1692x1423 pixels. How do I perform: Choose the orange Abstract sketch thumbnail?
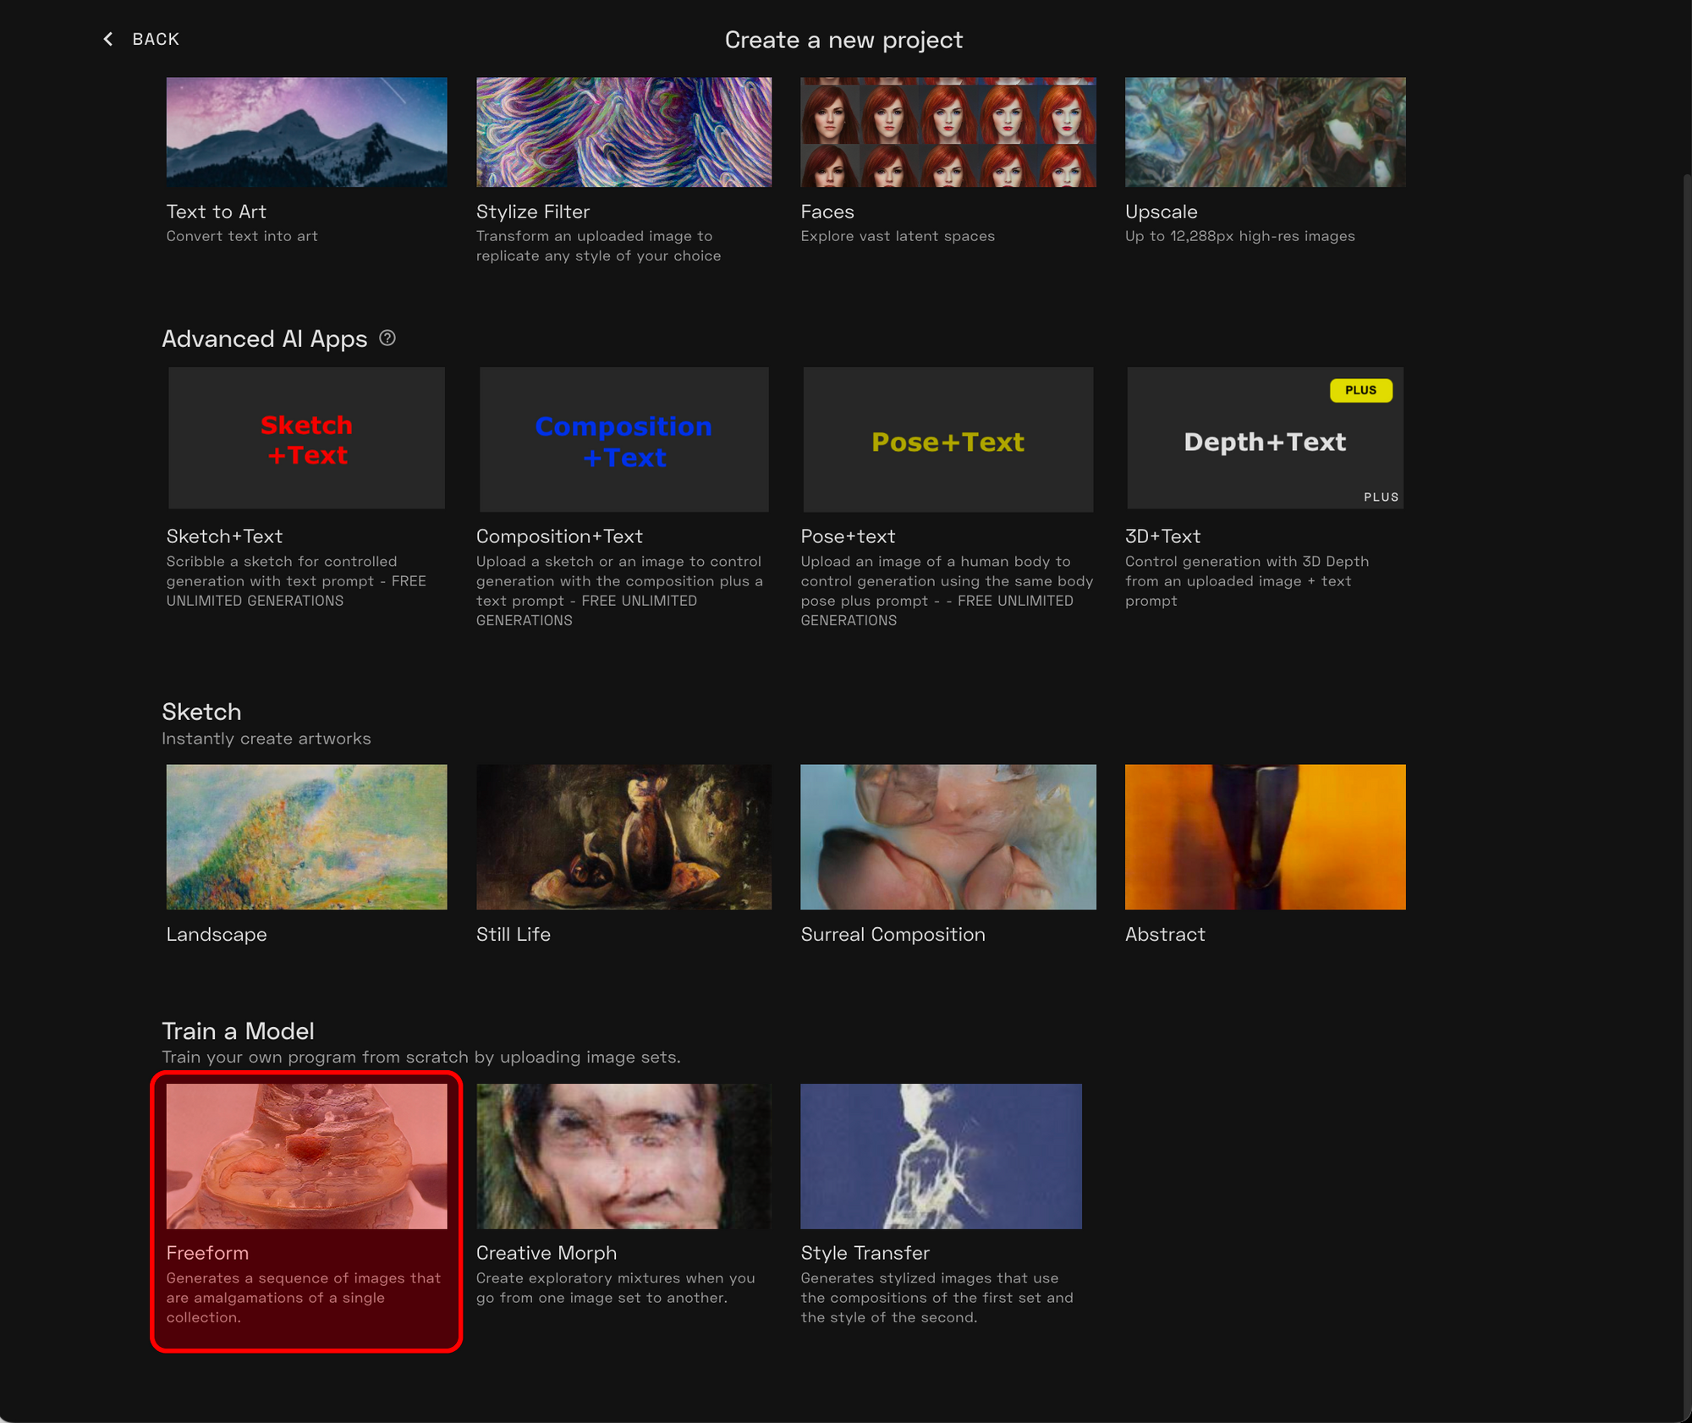[1265, 837]
